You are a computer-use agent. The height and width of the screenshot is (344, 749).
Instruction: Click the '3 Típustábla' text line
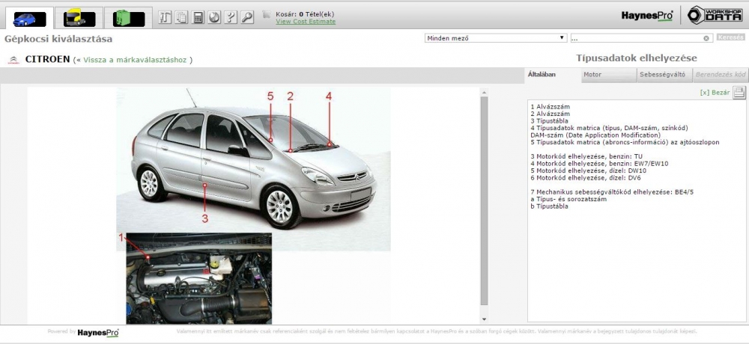tap(549, 121)
